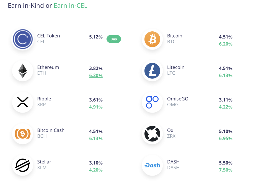Select Litecoin's 6.13% green rate
The width and height of the screenshot is (257, 183).
pyautogui.click(x=226, y=75)
